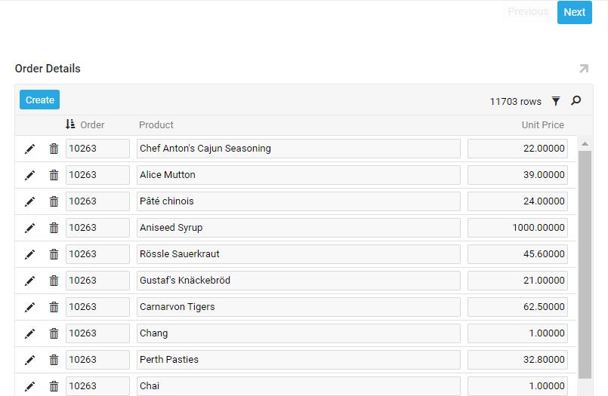Screen dimensions: 608x396
Task: Click the search magnifier icon
Action: pos(576,101)
